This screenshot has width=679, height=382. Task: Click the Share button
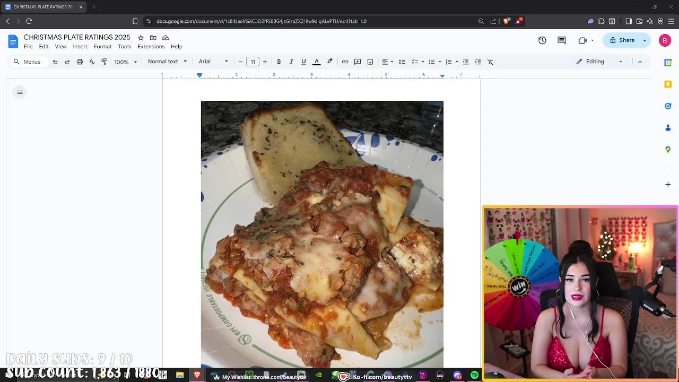[622, 40]
